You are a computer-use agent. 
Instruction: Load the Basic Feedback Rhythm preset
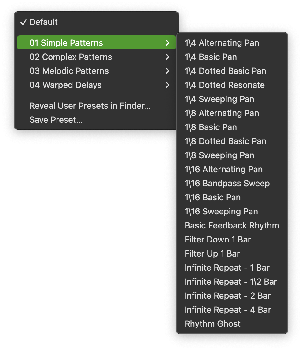tap(232, 226)
